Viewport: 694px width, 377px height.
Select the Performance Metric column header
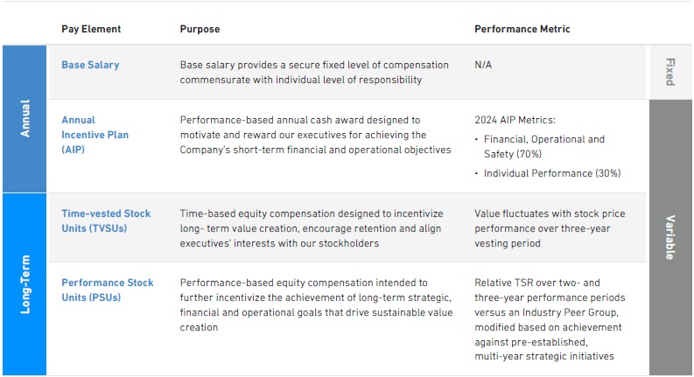click(x=522, y=29)
